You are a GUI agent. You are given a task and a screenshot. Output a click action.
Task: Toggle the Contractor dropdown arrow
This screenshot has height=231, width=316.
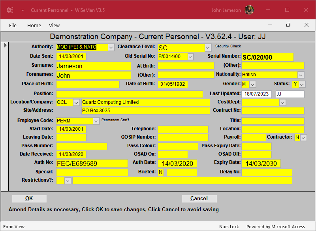303,137
